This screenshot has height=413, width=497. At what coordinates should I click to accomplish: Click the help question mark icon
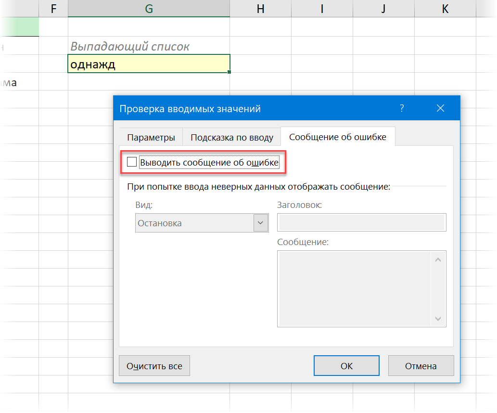[402, 109]
